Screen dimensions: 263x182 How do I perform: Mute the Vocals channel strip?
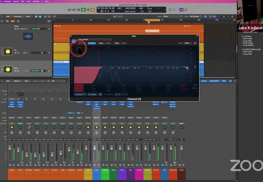pyautogui.click(x=137, y=165)
